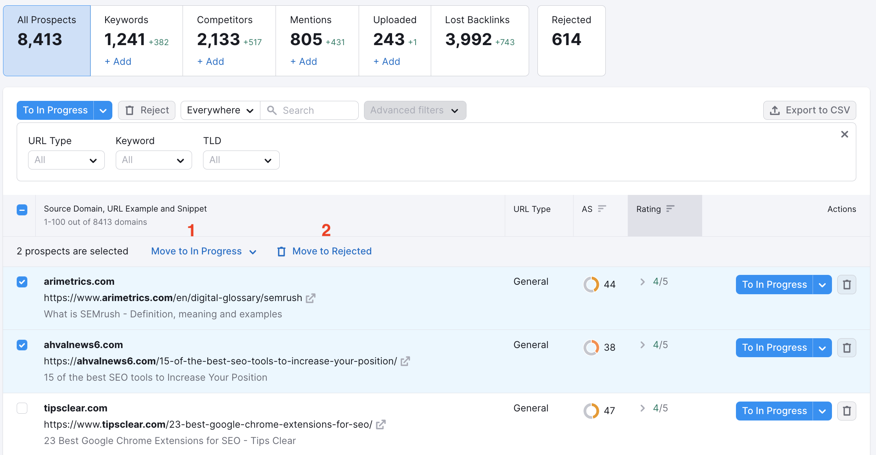Open ahvalnews6.com URL external link icon
Viewport: 876px width, 455px height.
click(405, 361)
